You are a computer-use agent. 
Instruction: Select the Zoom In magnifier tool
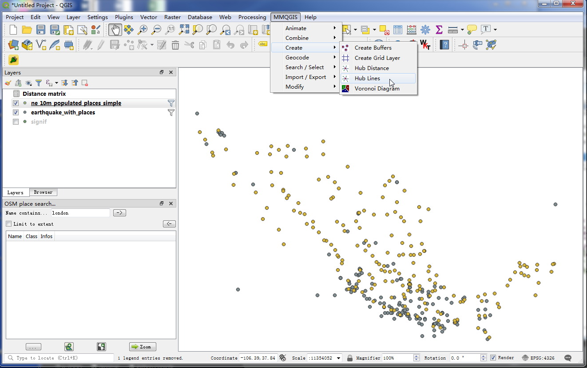tap(143, 30)
